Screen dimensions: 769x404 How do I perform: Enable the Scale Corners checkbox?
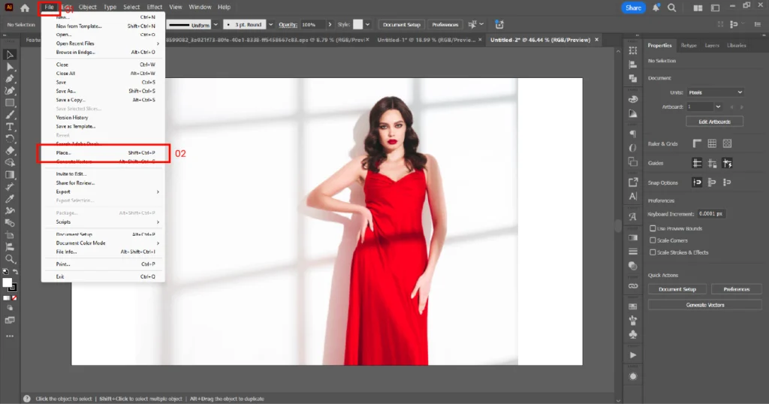tap(653, 240)
